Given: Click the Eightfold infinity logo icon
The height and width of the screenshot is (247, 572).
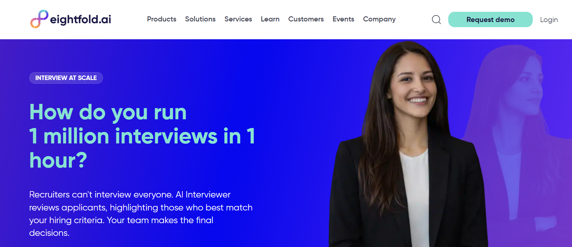Looking at the screenshot, I should 39,19.
